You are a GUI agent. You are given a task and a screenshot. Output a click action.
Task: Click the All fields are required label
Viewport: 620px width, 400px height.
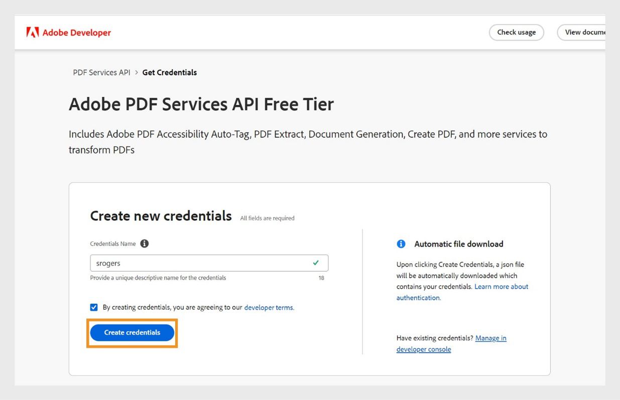point(267,218)
